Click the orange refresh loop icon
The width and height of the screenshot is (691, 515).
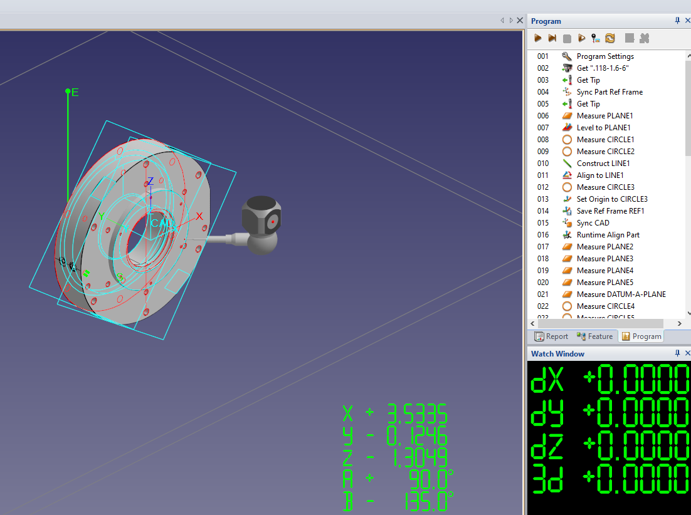(610, 38)
